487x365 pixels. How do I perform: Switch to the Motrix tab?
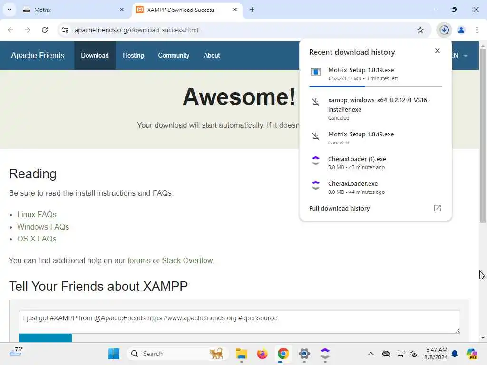pyautogui.click(x=74, y=10)
